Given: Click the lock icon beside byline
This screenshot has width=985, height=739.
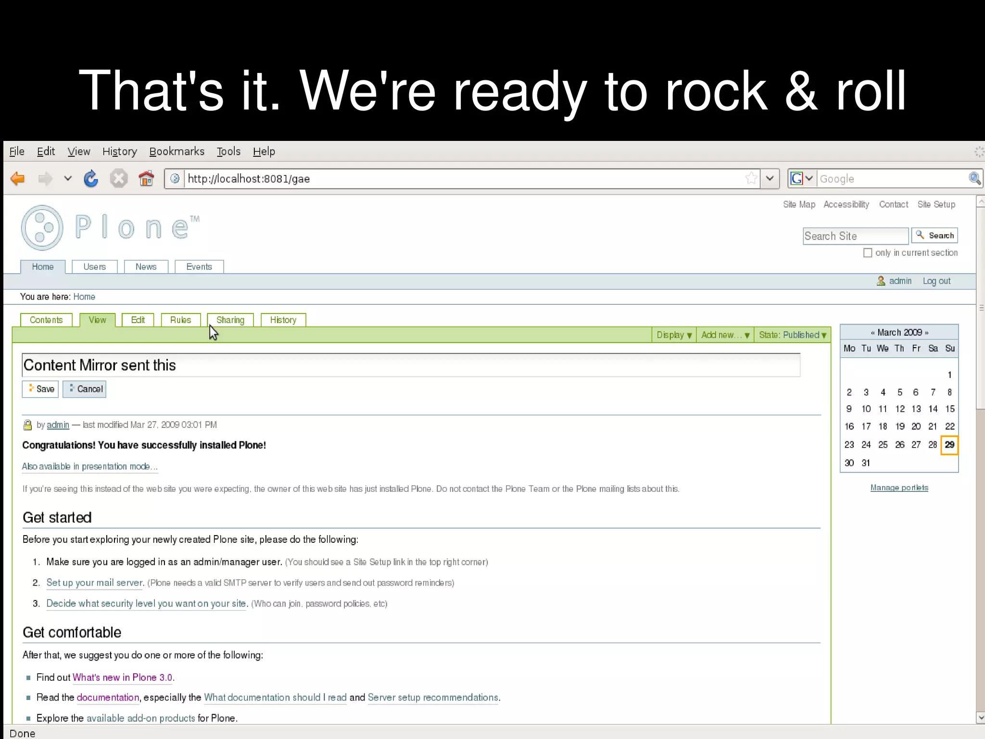Looking at the screenshot, I should pos(27,425).
